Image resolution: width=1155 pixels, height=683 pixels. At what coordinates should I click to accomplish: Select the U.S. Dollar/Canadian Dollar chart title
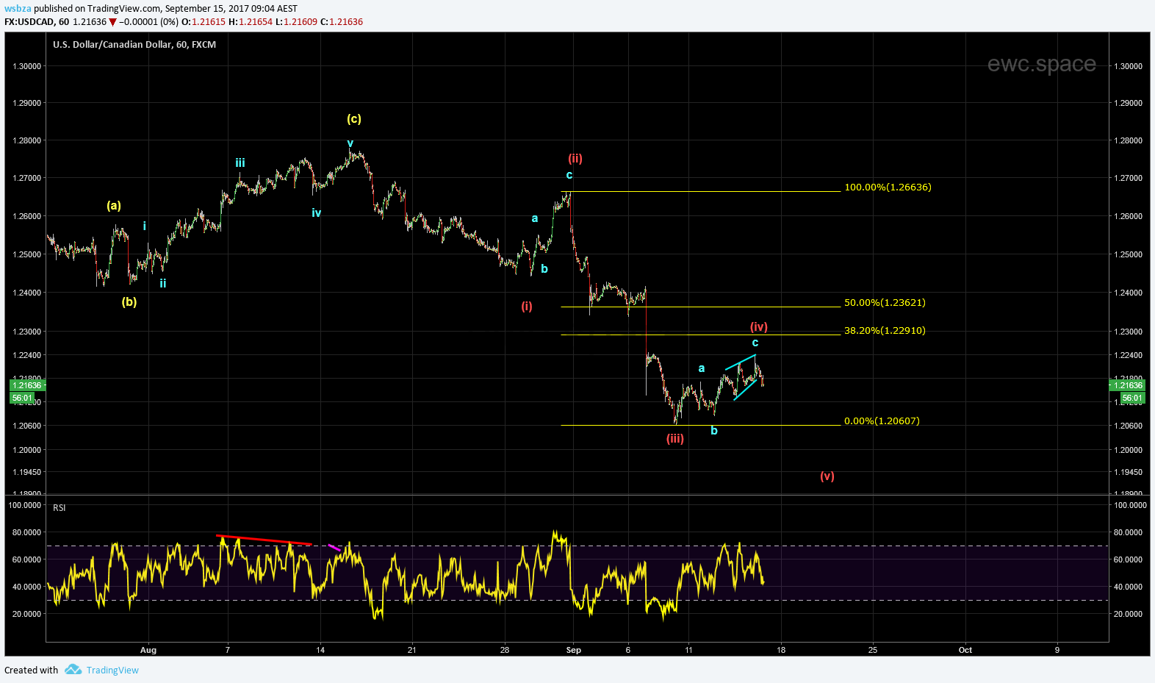click(134, 45)
